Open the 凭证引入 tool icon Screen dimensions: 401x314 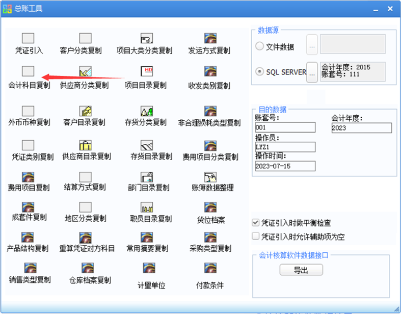pos(28,38)
